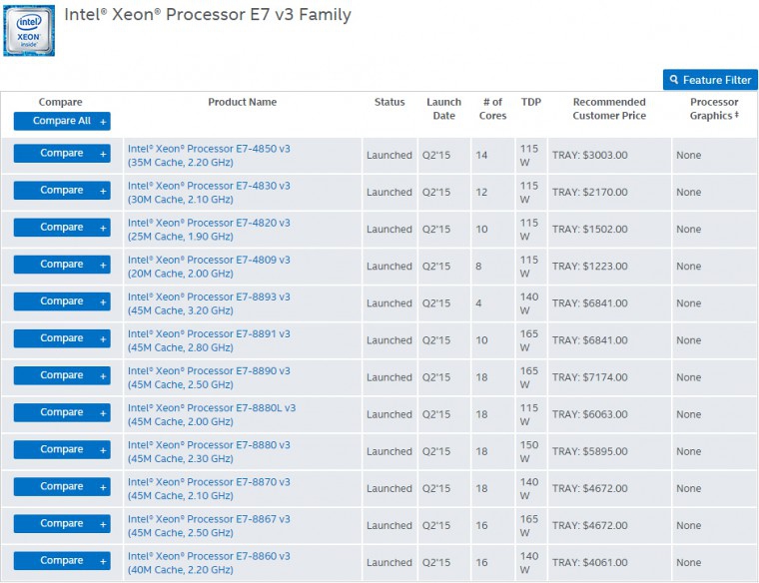This screenshot has width=759, height=583.
Task: Click the price TRAY: $7174.00
Action: [x=590, y=377]
